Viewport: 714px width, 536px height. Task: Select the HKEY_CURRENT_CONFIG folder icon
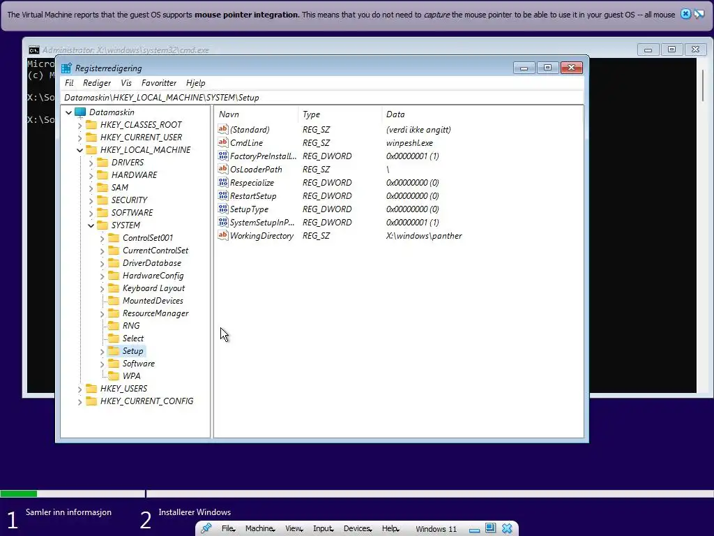point(91,401)
